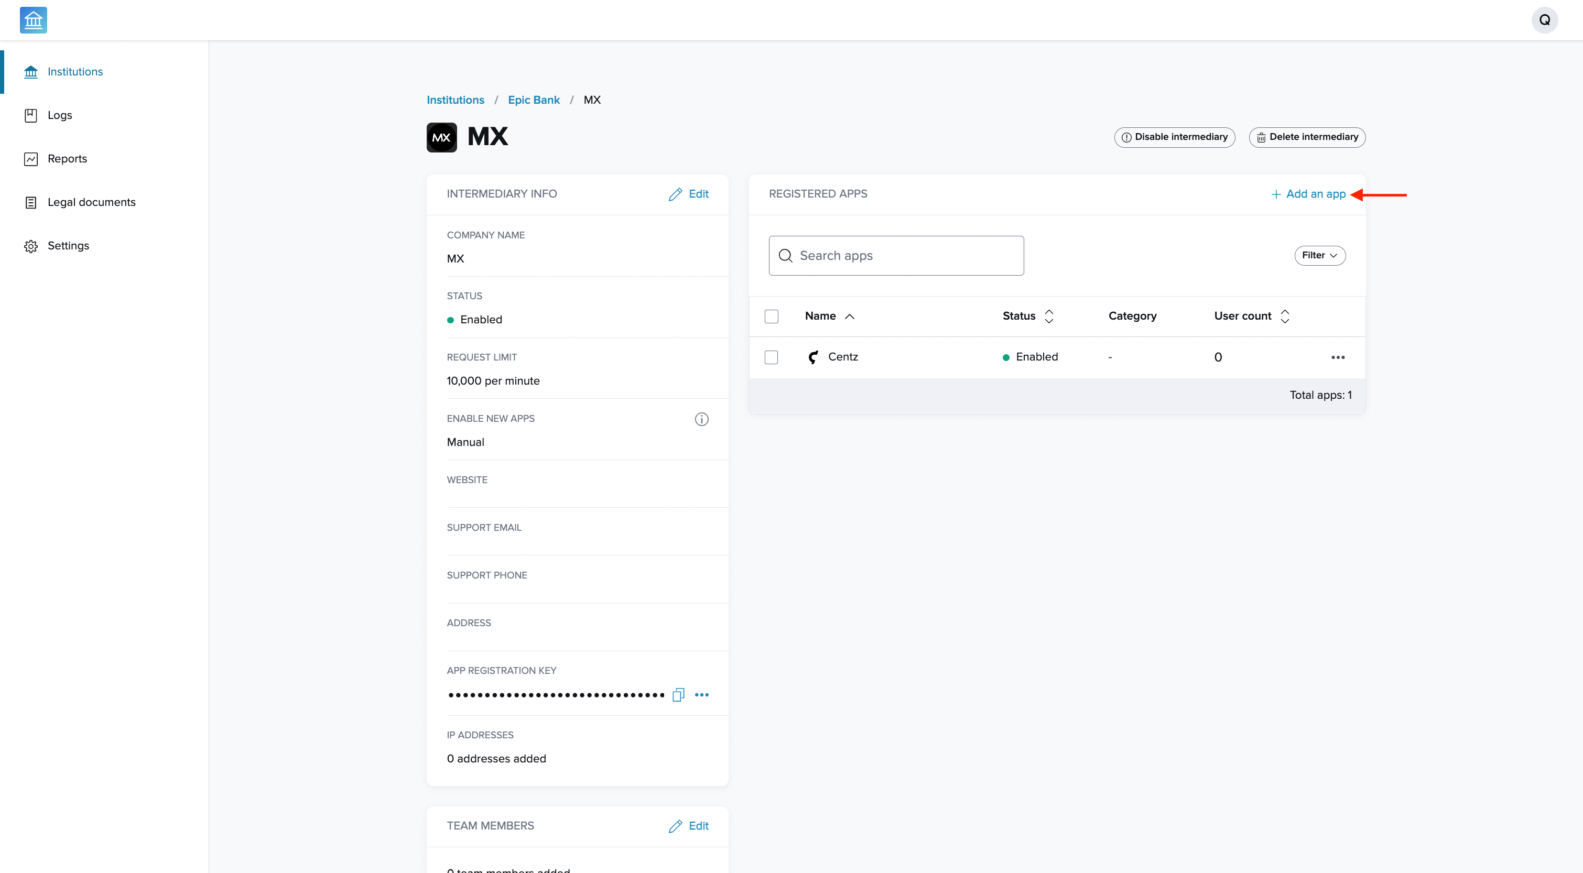Go to Institutions breadcrumb link
Image resolution: width=1583 pixels, height=873 pixels.
tap(456, 100)
